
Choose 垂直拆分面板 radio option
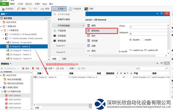pyautogui.click(x=55, y=19)
